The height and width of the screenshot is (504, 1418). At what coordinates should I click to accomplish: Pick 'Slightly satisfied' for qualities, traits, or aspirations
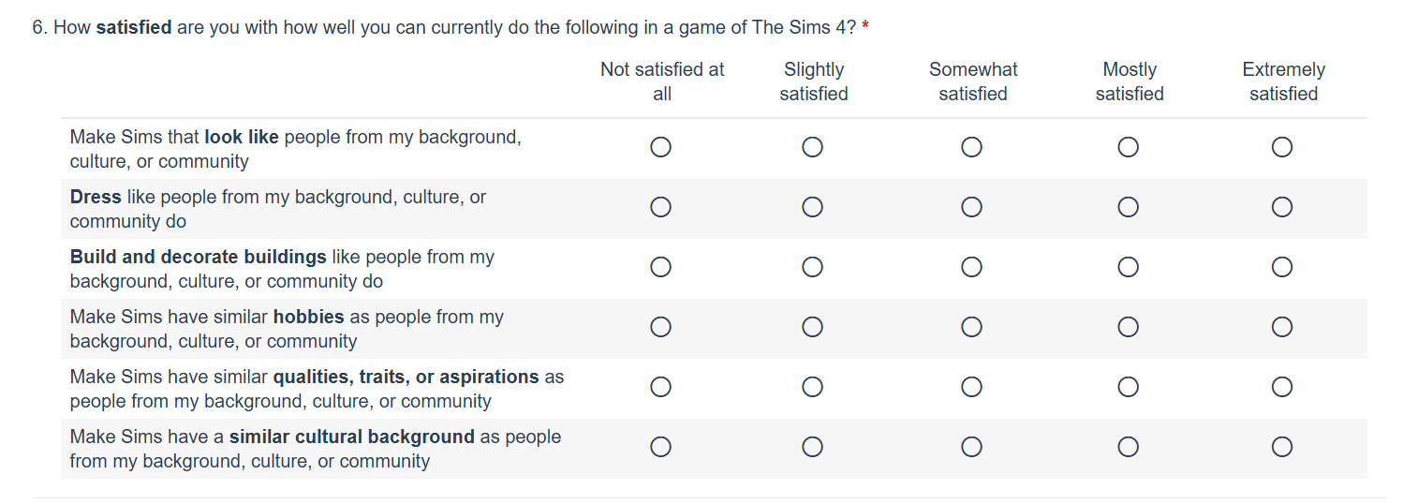tap(812, 387)
